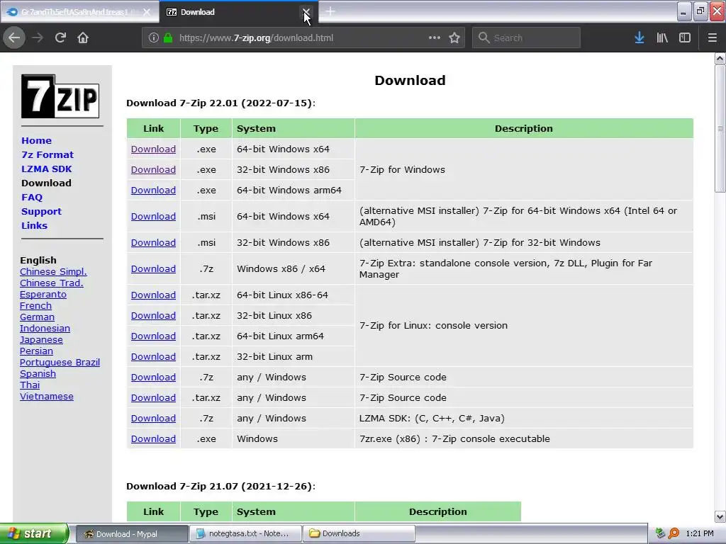Go back using the browser back arrow
The height and width of the screenshot is (544, 726).
pos(14,38)
